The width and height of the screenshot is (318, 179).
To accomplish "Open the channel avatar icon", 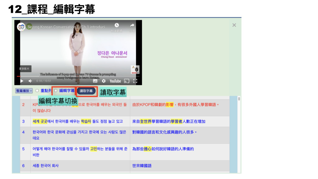I will (x=21, y=27).
